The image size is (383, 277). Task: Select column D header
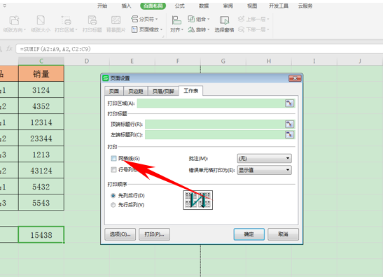87,61
